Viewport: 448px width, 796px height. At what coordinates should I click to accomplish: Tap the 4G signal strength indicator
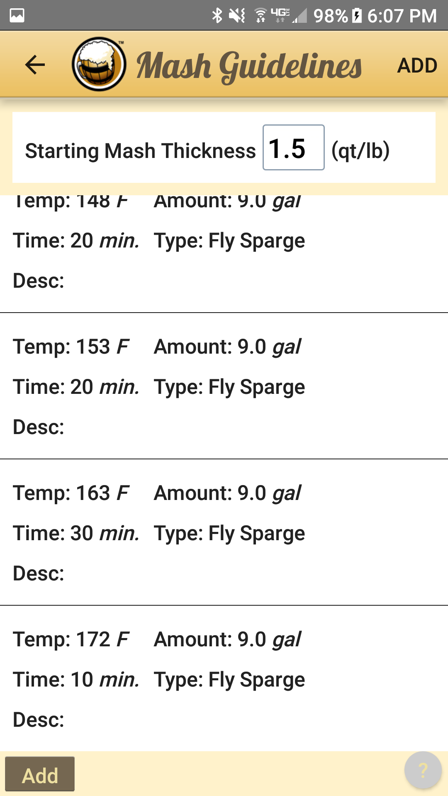coord(289,16)
